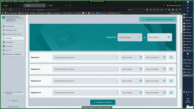Open the Справка menu in the browser menu bar
Viewport: 194px width, 109px height.
(x=36, y=2)
